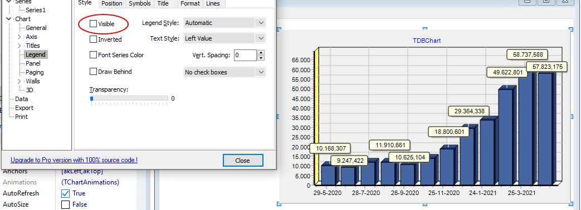Switch to the Position tab
The image size is (581, 210).
pos(111,4)
